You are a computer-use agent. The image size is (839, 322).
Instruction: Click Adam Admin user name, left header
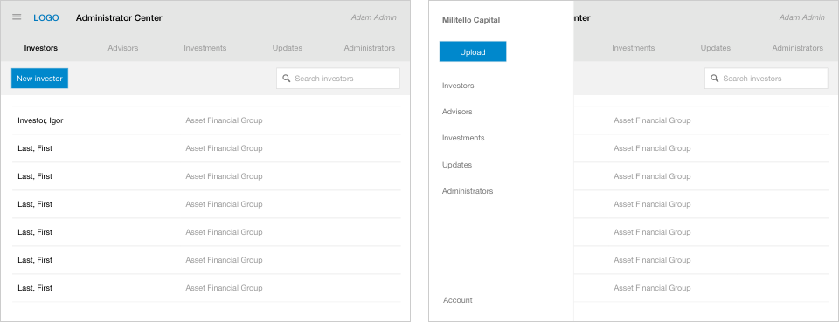coord(373,17)
